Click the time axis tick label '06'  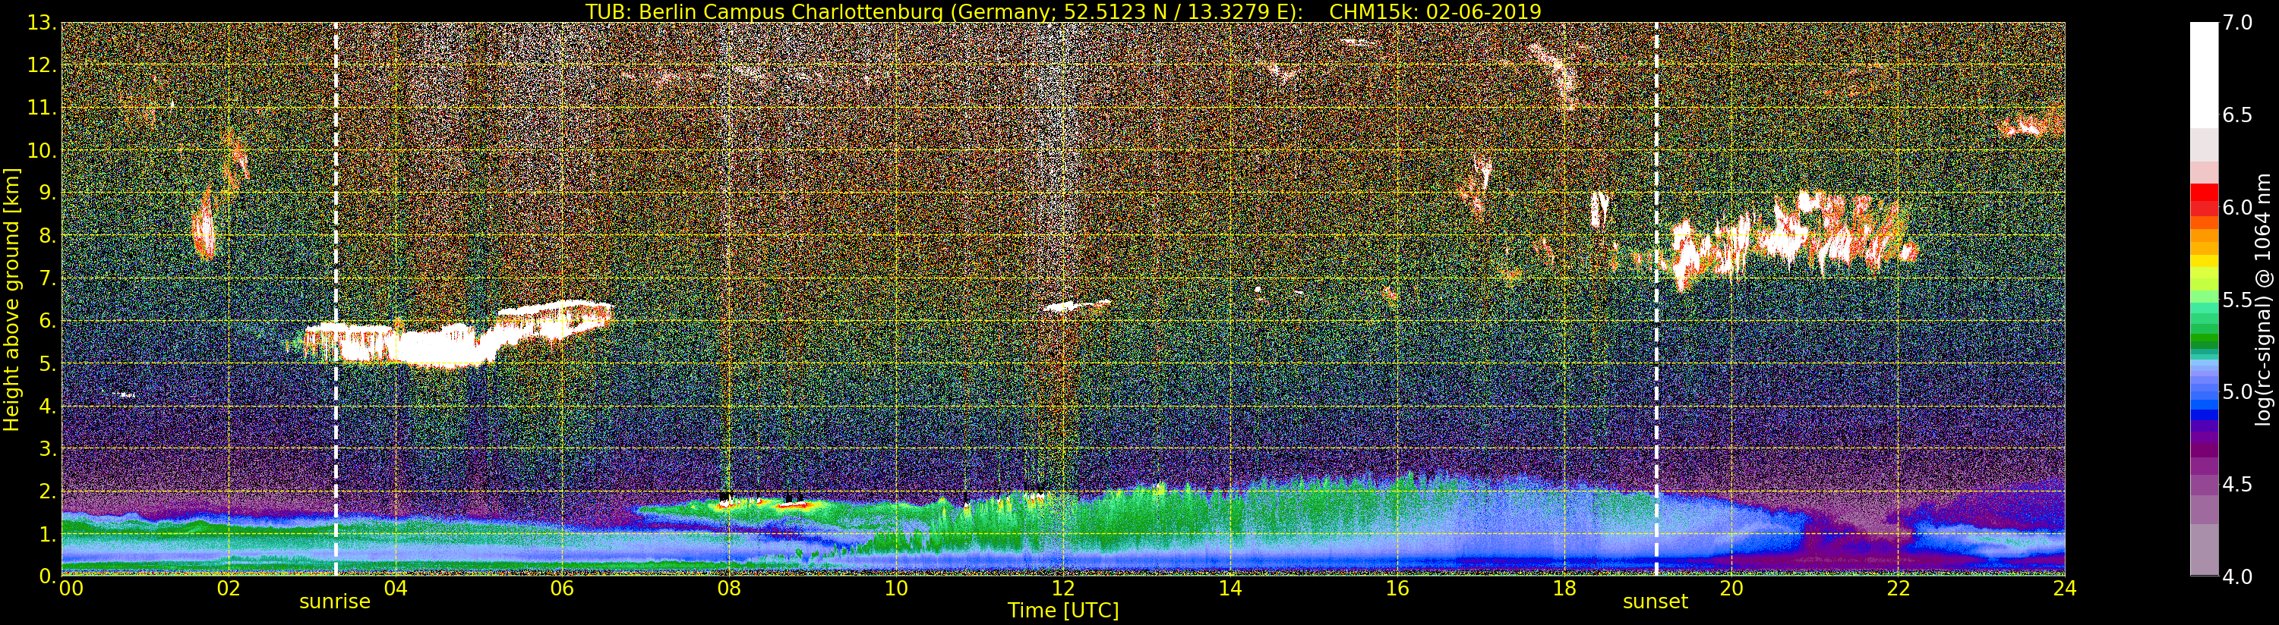(562, 589)
